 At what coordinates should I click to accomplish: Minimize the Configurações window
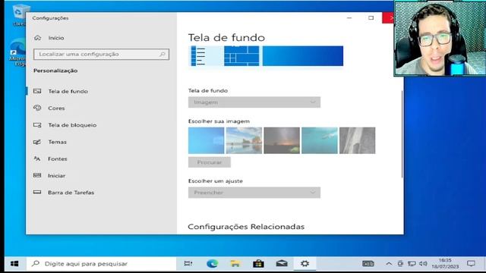[349, 18]
